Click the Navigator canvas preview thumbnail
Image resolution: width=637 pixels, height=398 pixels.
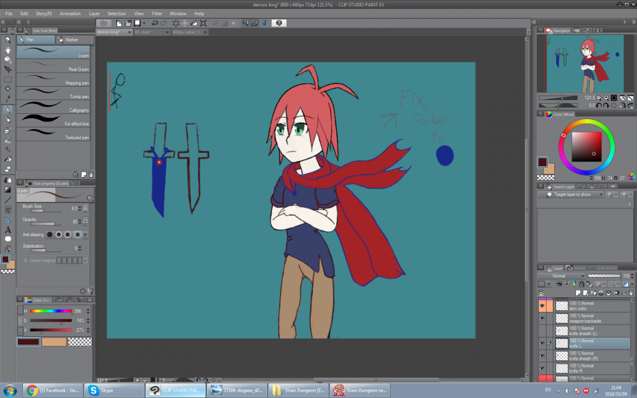(x=585, y=63)
